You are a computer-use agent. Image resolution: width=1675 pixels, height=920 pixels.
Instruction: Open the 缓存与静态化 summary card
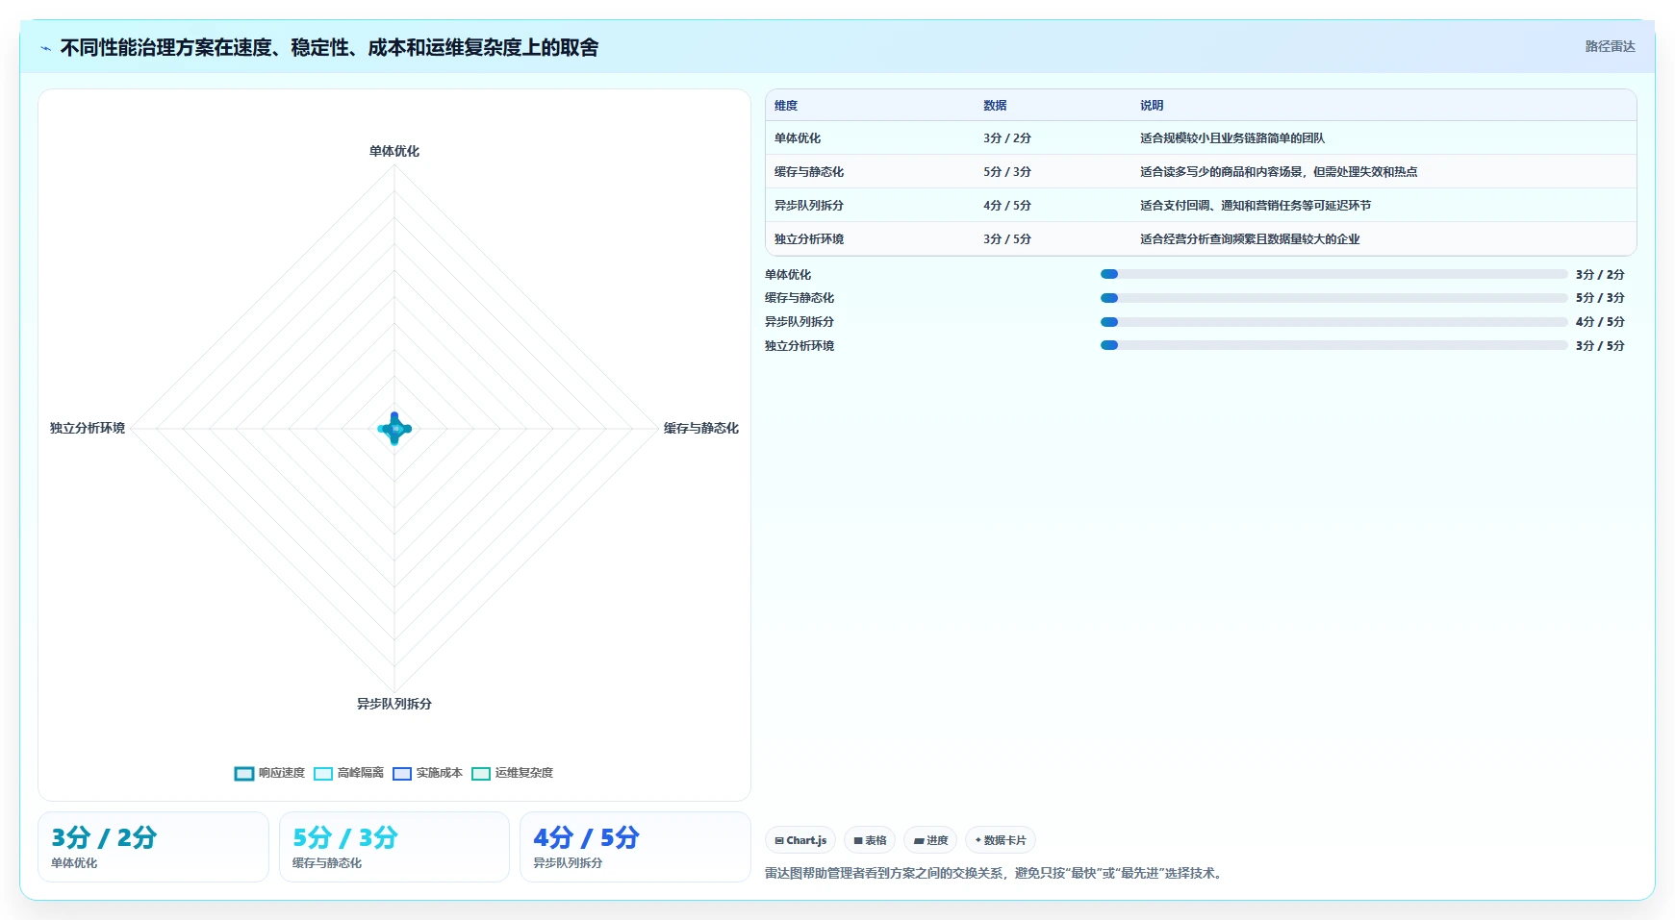coord(394,847)
